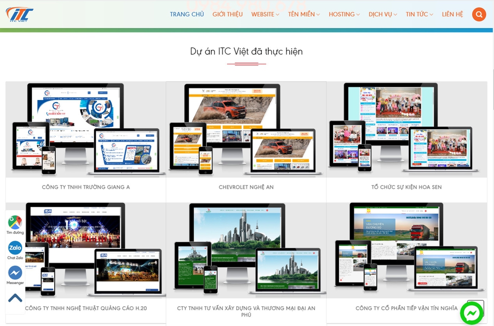
Task: Click the Chat Zalo label text
Action: (15, 258)
